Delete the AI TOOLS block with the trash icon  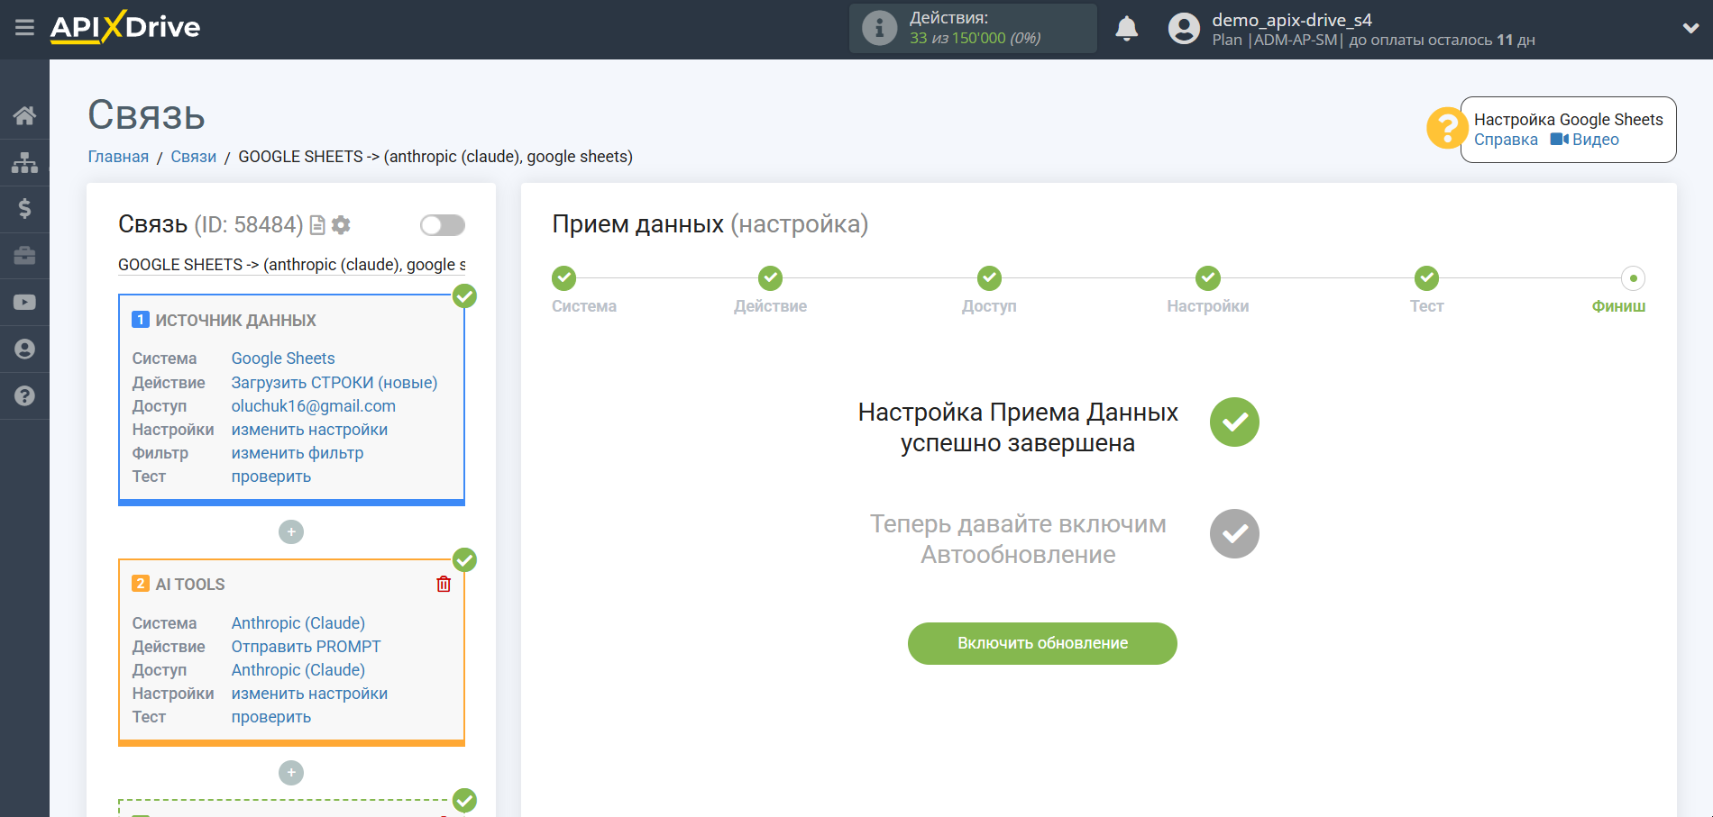(x=443, y=584)
